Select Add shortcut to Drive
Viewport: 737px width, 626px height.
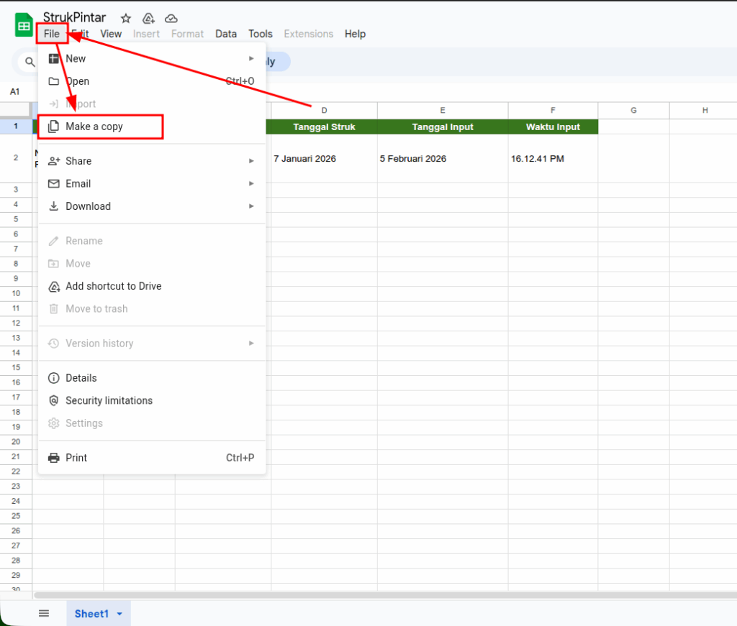[113, 286]
